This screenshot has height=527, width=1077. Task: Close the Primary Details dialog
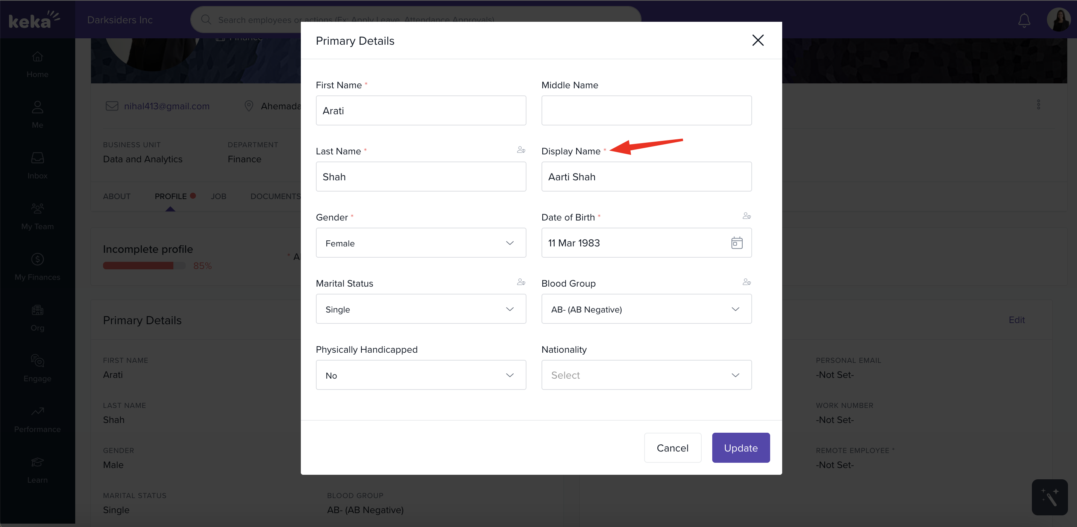[x=758, y=41]
